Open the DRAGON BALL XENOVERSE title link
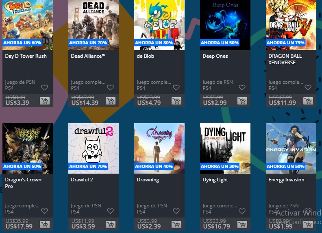 tap(285, 59)
